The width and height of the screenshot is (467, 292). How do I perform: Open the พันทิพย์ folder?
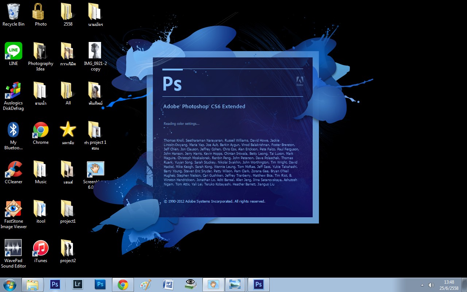pos(95,93)
